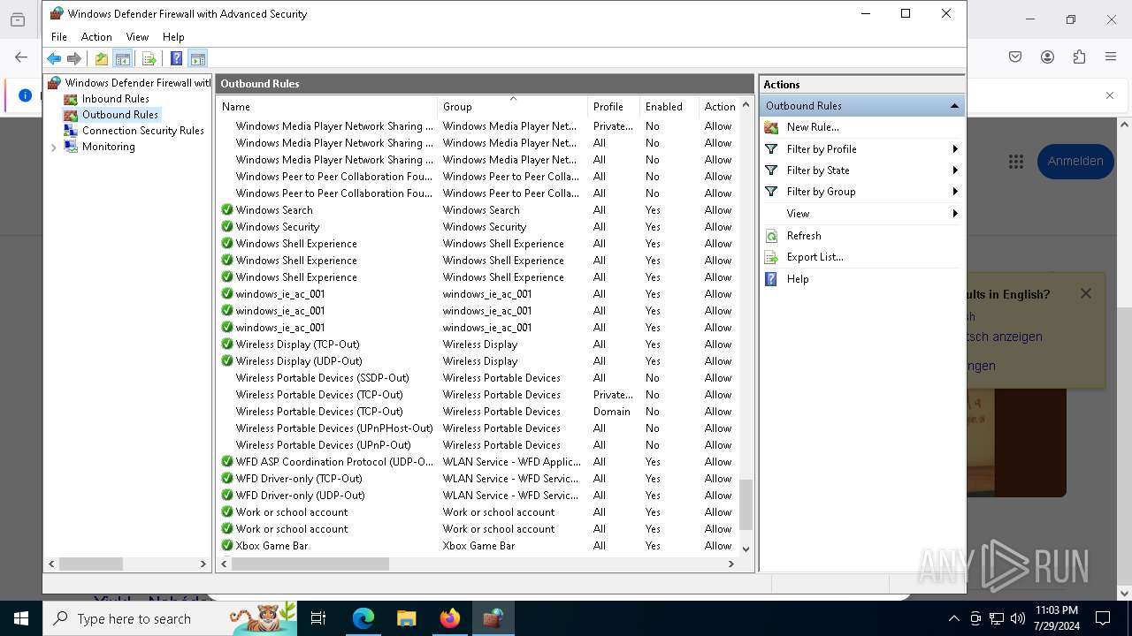1132x636 pixels.
Task: Click the Filter by State funnel icon
Action: 771,170
